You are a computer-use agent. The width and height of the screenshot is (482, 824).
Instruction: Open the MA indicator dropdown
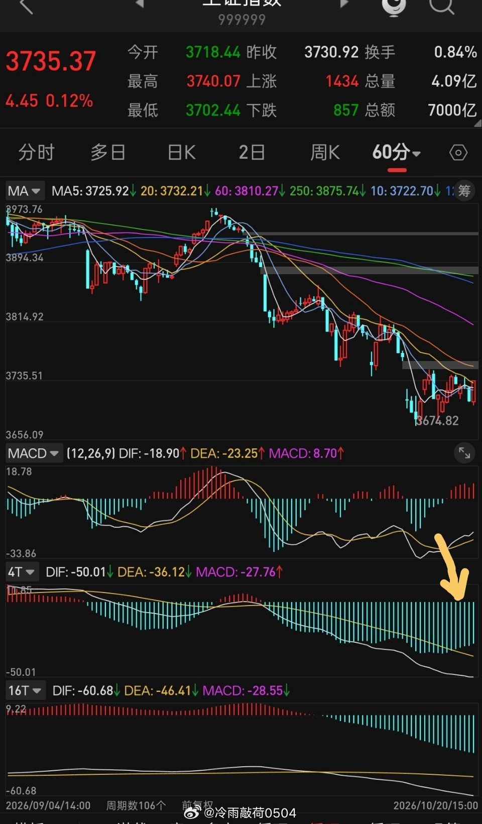[25, 191]
